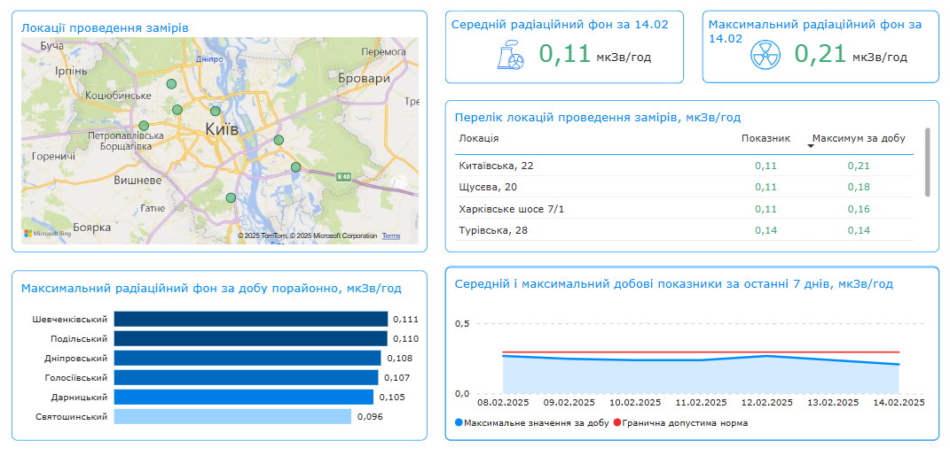The image size is (950, 456).
Task: Select the Шевченківський district bar
Action: pyautogui.click(x=251, y=319)
